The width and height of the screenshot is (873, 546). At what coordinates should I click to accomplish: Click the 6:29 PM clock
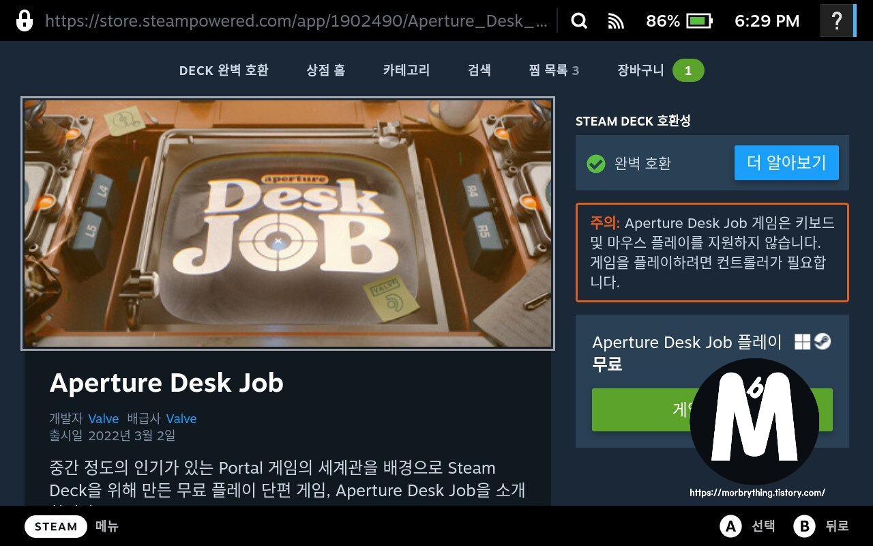click(767, 21)
